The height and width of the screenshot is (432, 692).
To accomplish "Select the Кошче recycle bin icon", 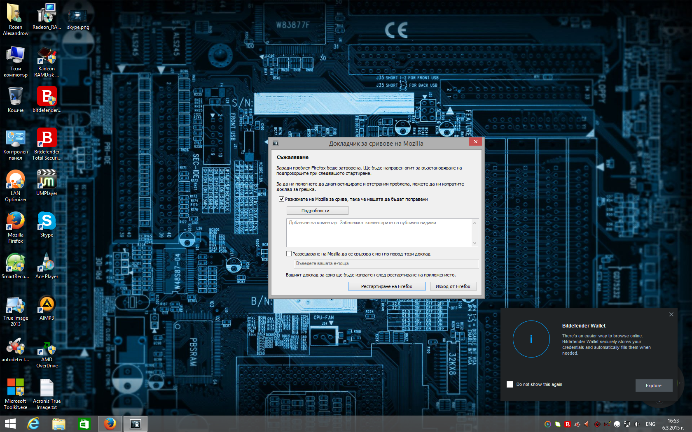I will (16, 100).
